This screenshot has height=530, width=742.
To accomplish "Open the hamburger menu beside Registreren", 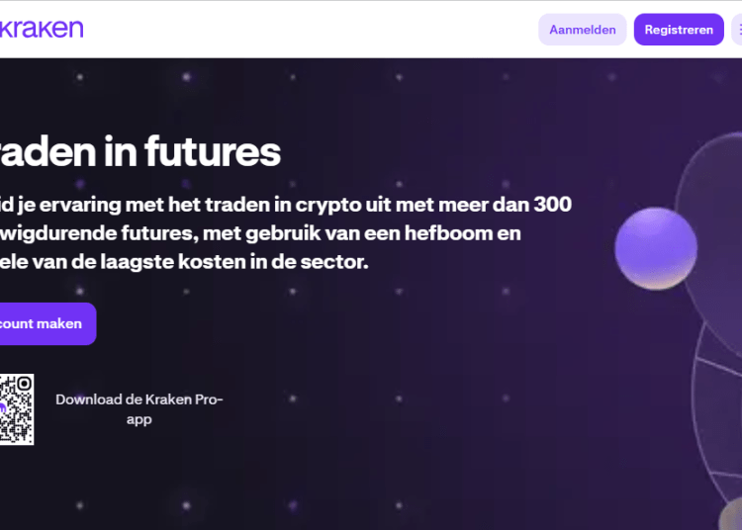I will 736,30.
